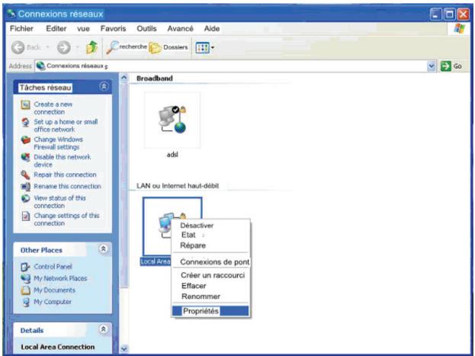Open Control Panel link
Image resolution: width=475 pixels, height=356 pixels.
pos(53,267)
